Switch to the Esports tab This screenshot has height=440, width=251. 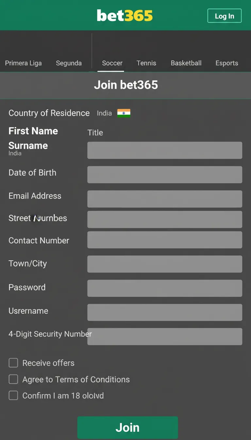(227, 63)
